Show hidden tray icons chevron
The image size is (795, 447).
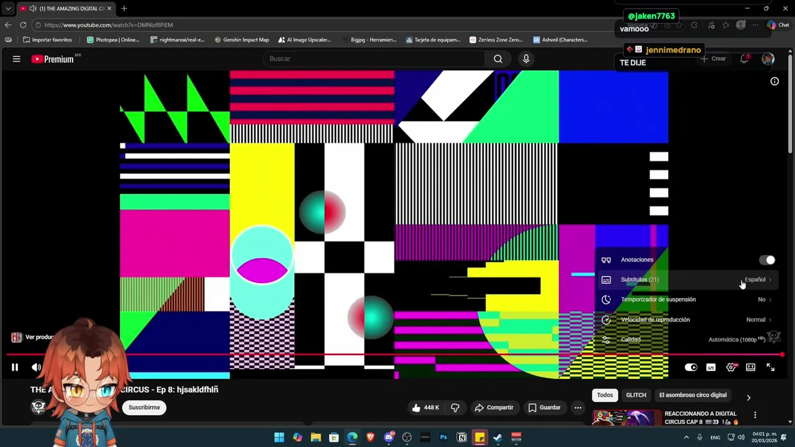pyautogui.click(x=686, y=437)
